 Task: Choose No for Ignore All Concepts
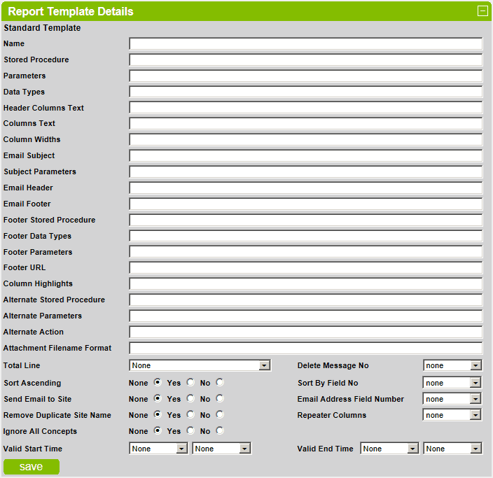click(x=220, y=430)
